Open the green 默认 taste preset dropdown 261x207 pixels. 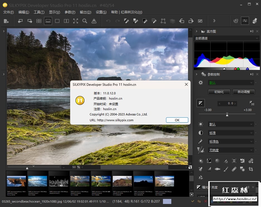[x=231, y=83]
